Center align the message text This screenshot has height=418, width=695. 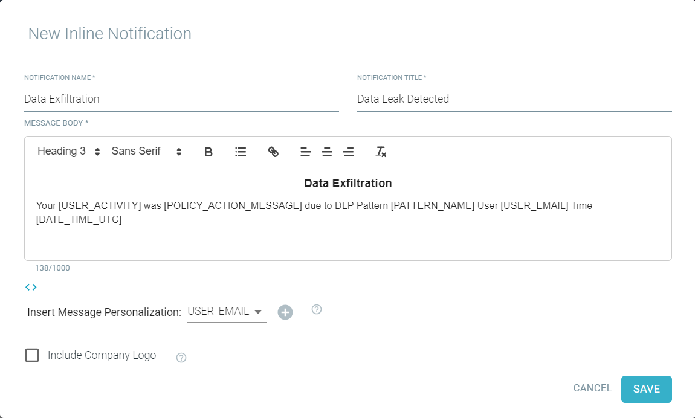(327, 152)
